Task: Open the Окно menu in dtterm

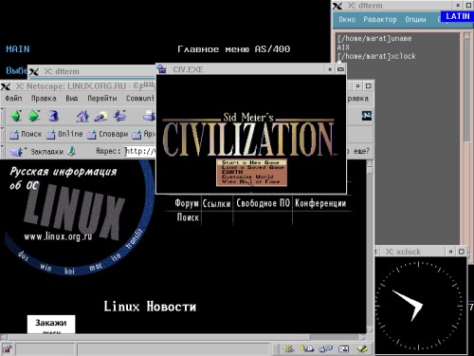Action: point(347,20)
